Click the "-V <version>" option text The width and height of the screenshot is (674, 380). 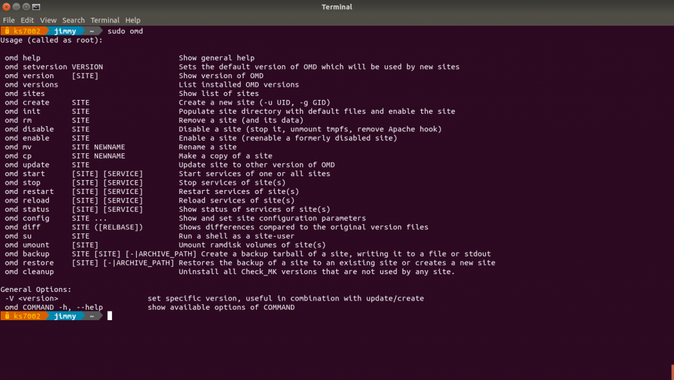[32, 298]
